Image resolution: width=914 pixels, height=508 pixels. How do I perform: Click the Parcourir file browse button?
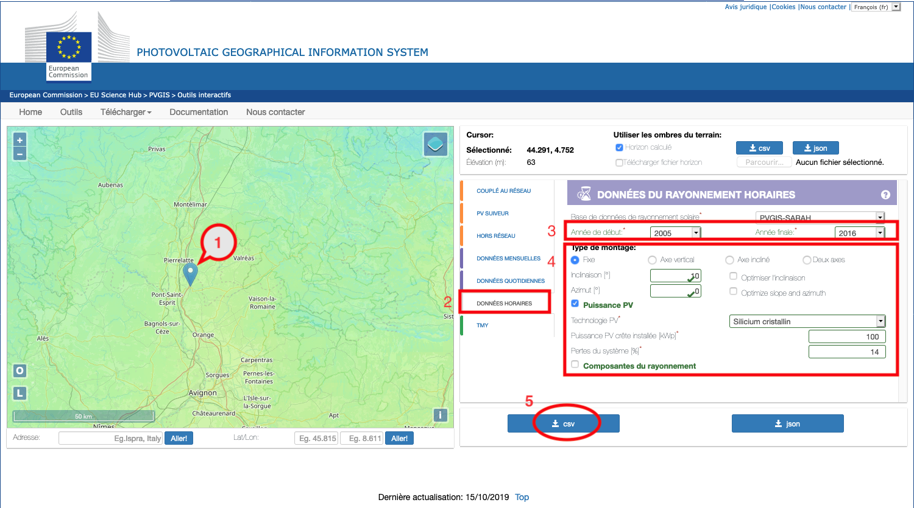[x=764, y=162]
